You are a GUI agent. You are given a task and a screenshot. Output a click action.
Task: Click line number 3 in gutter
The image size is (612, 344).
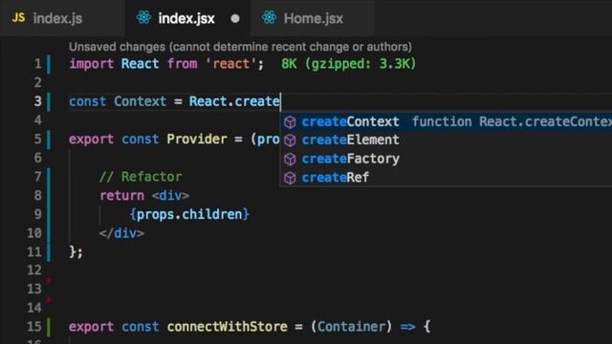[37, 101]
